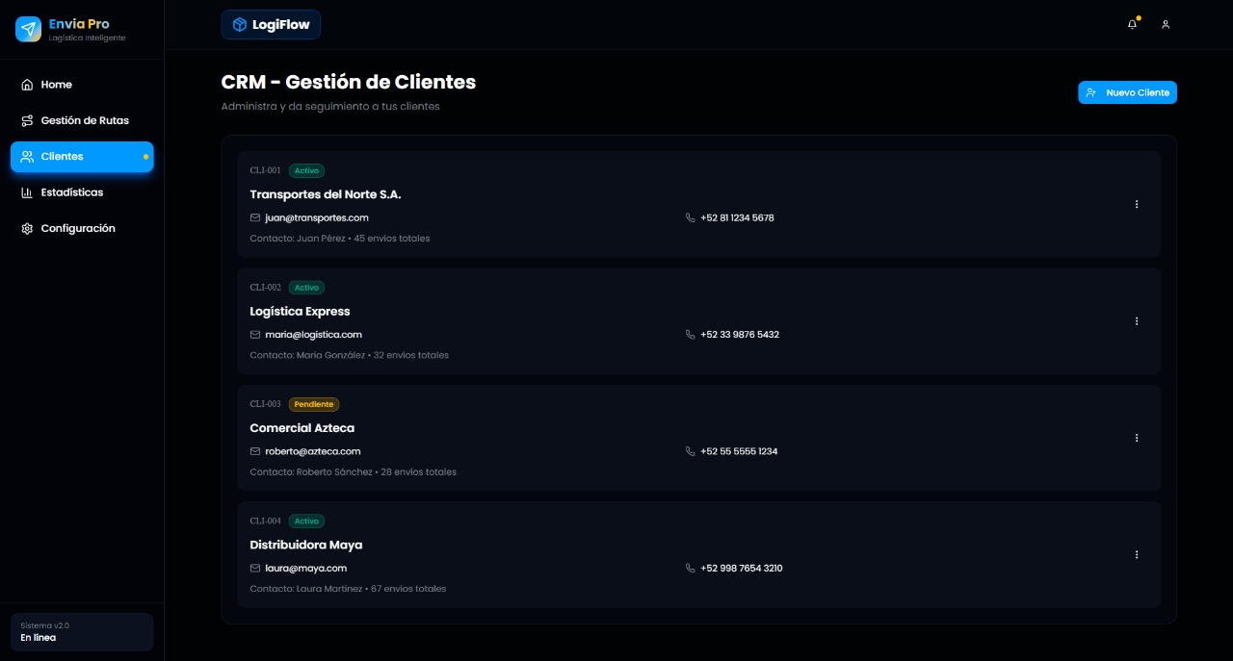
Task: Click the email envelope icon for juan@transportes.com
Action: click(x=255, y=218)
